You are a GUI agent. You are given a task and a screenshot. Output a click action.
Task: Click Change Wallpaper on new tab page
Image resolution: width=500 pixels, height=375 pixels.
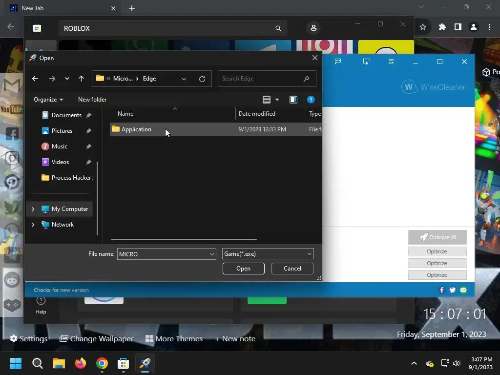tap(97, 339)
